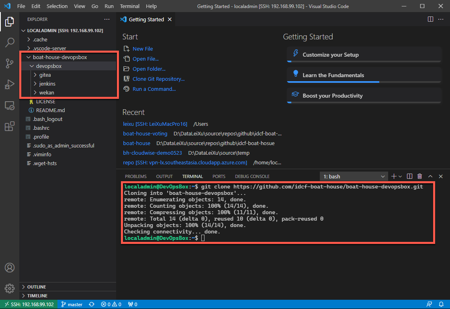Collapse the devopsbox folder
450x309 pixels.
(68, 66)
